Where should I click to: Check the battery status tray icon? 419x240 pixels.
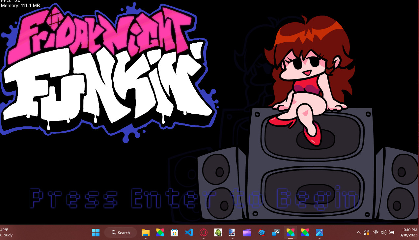click(x=392, y=232)
